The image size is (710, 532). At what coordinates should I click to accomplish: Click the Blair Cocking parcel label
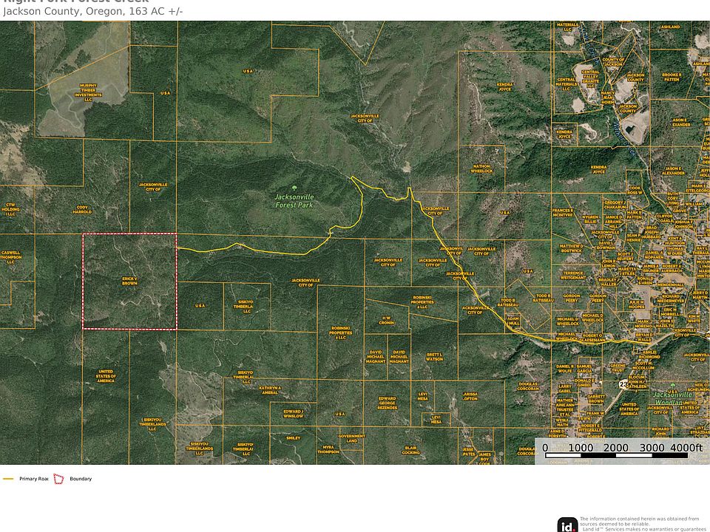410,450
